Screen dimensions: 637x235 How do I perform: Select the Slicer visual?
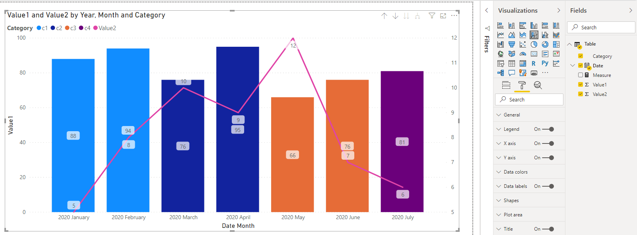[501, 63]
